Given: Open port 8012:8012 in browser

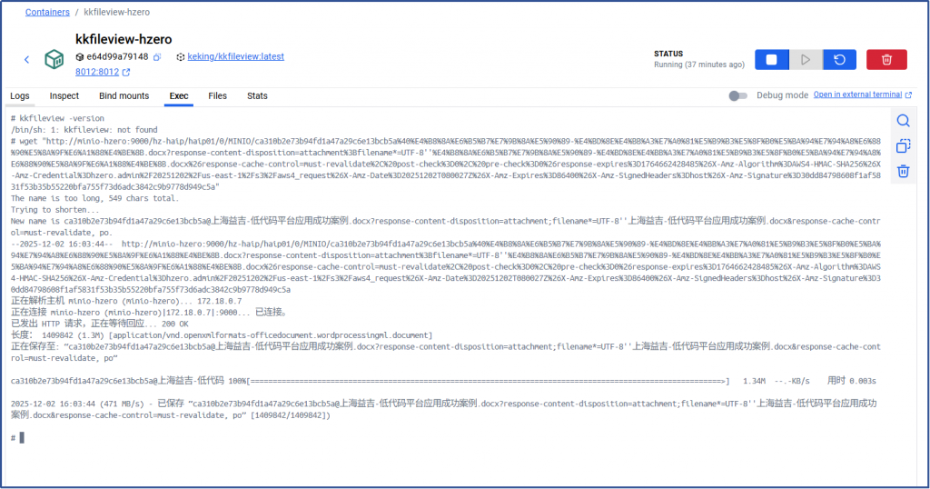Looking at the screenshot, I should pos(96,72).
